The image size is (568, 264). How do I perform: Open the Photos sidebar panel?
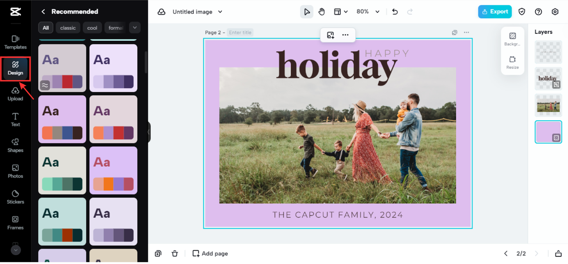click(x=16, y=171)
